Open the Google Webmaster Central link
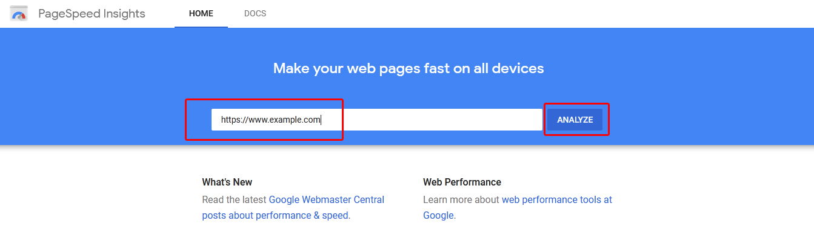This screenshot has width=814, height=229. 327,199
